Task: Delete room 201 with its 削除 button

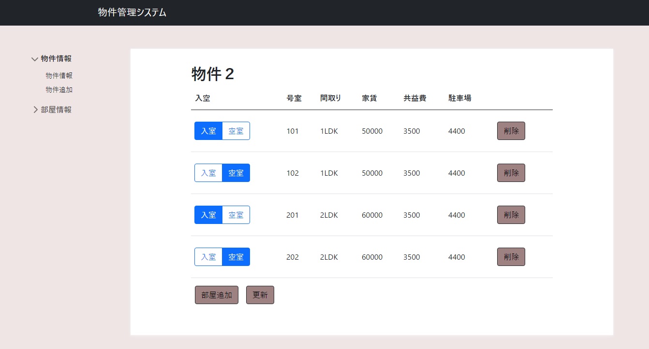Action: (511, 215)
